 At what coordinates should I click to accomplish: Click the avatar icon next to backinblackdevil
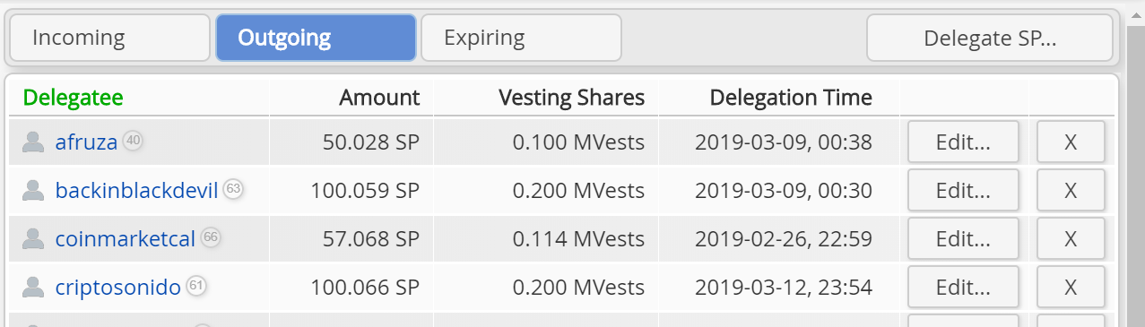[x=33, y=190]
